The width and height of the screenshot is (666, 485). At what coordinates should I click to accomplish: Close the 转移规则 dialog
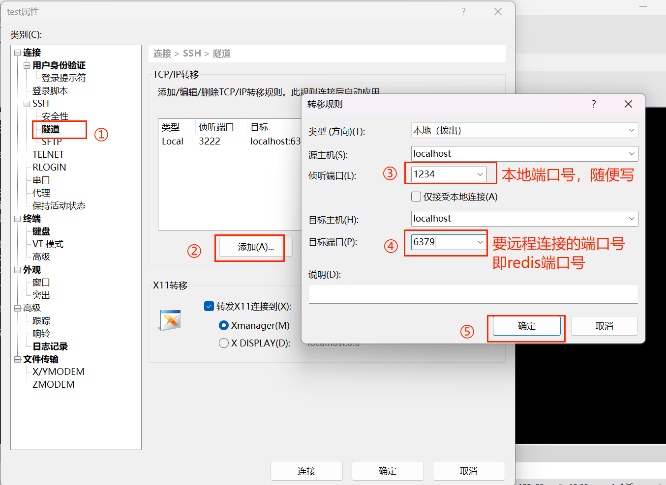628,104
